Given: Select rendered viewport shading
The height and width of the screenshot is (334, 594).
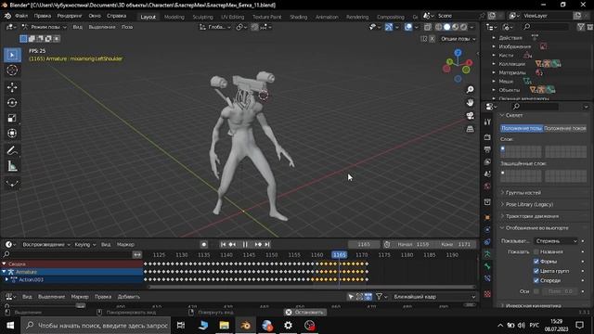Looking at the screenshot, I should (x=464, y=27).
